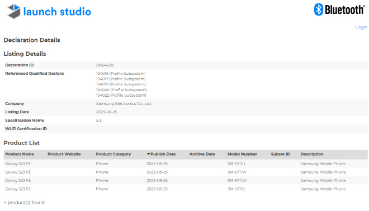The height and width of the screenshot is (211, 369).
Task: Click Galaxy S23 FE in the SM-S711U1 row
Action: click(18, 181)
